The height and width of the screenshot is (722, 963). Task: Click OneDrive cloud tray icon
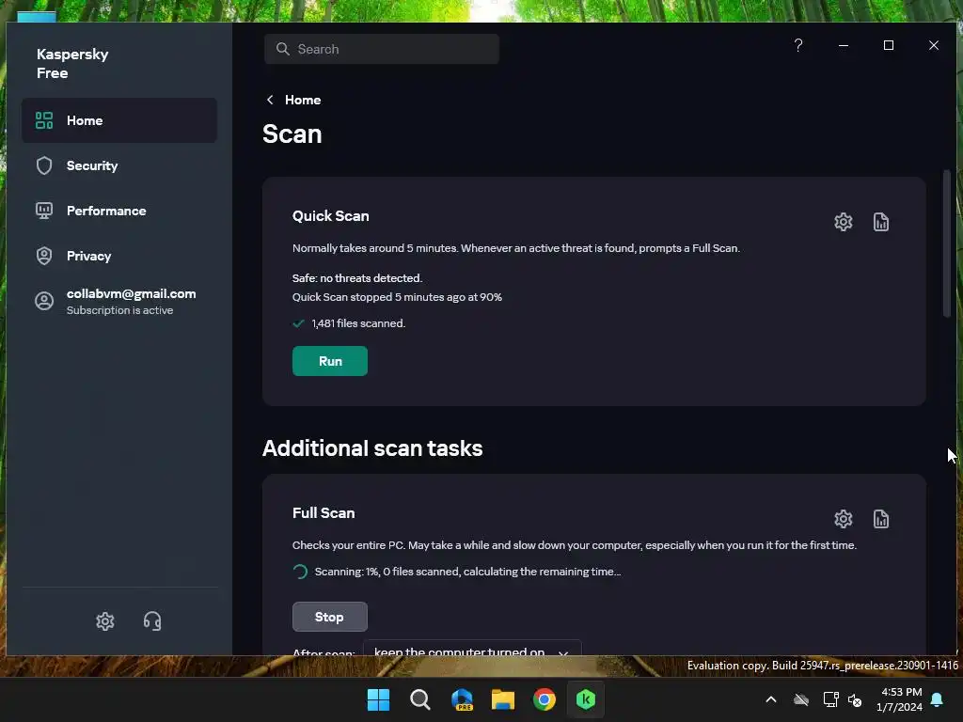pyautogui.click(x=801, y=699)
